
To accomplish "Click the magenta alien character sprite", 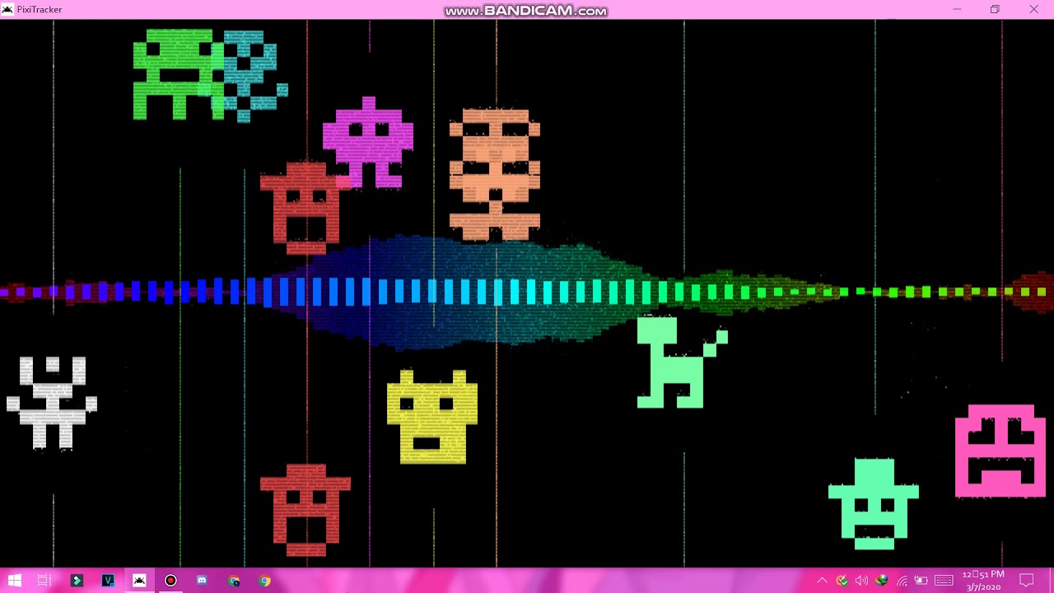I will coord(368,143).
